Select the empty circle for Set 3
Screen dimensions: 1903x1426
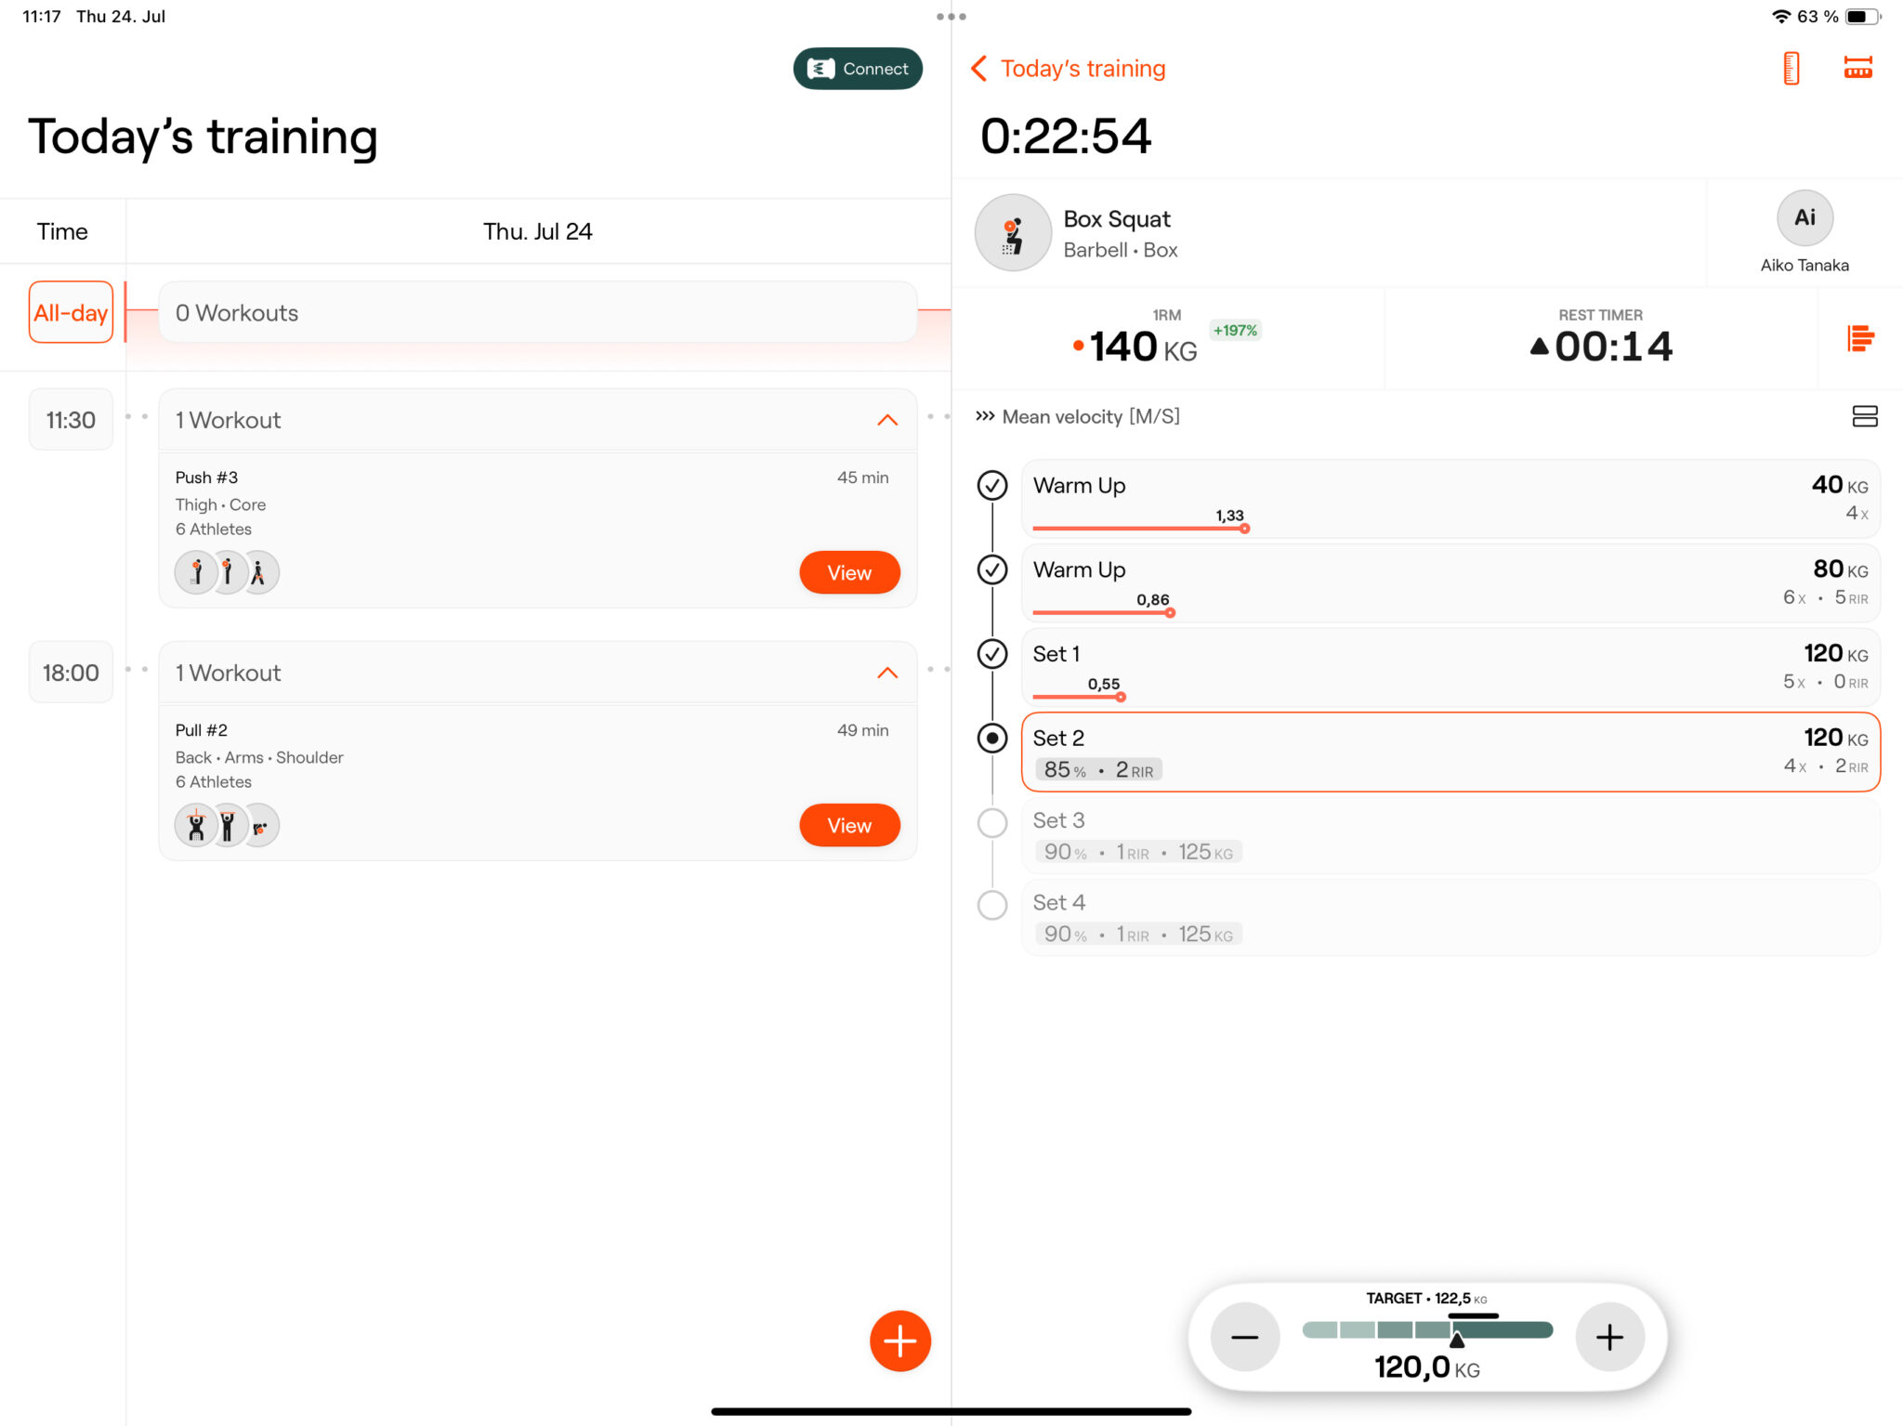pos(991,822)
